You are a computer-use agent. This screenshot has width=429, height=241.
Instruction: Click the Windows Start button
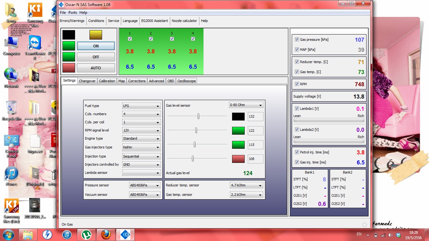coord(8,235)
